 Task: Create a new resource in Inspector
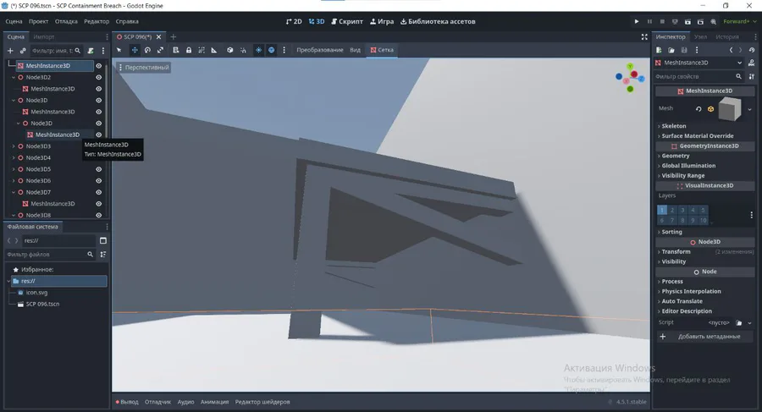tap(659, 50)
